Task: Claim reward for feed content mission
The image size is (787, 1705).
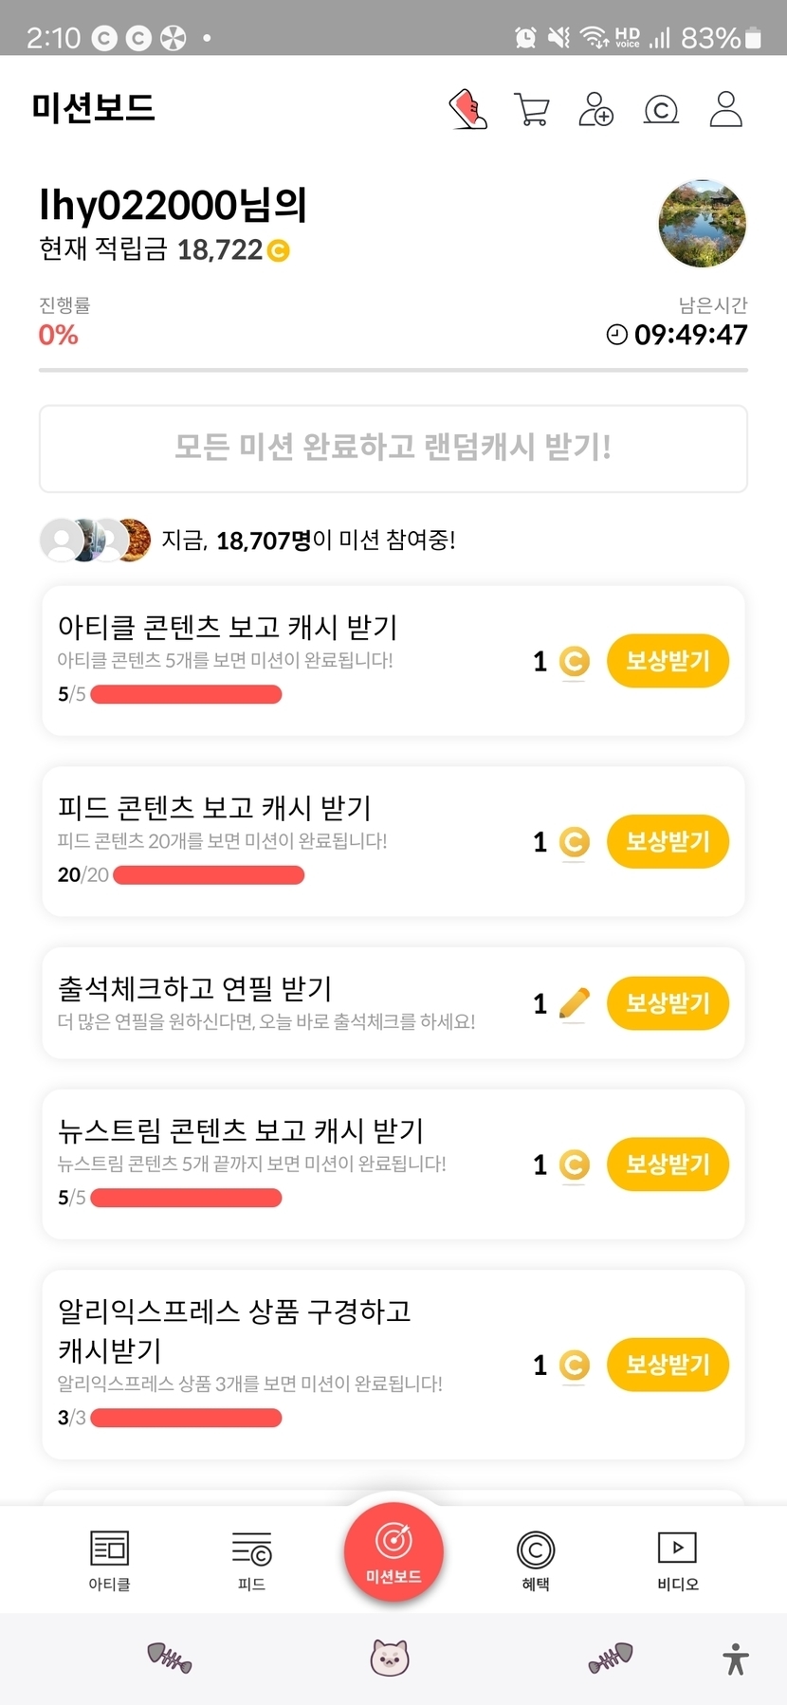Action: tap(668, 841)
